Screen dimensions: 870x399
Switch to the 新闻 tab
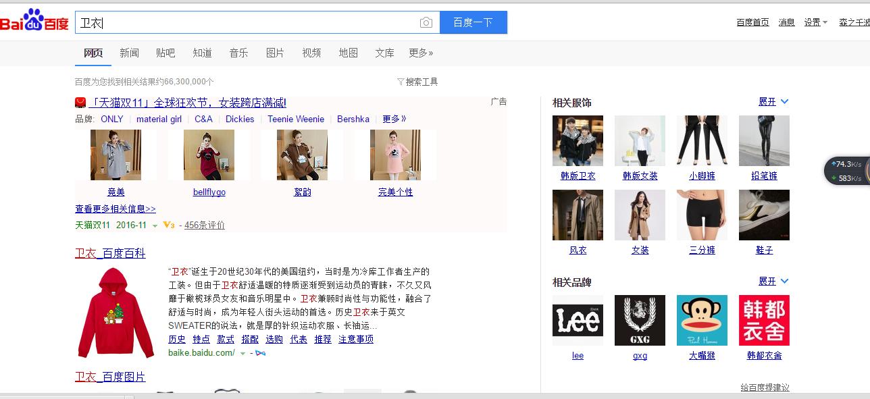click(129, 53)
